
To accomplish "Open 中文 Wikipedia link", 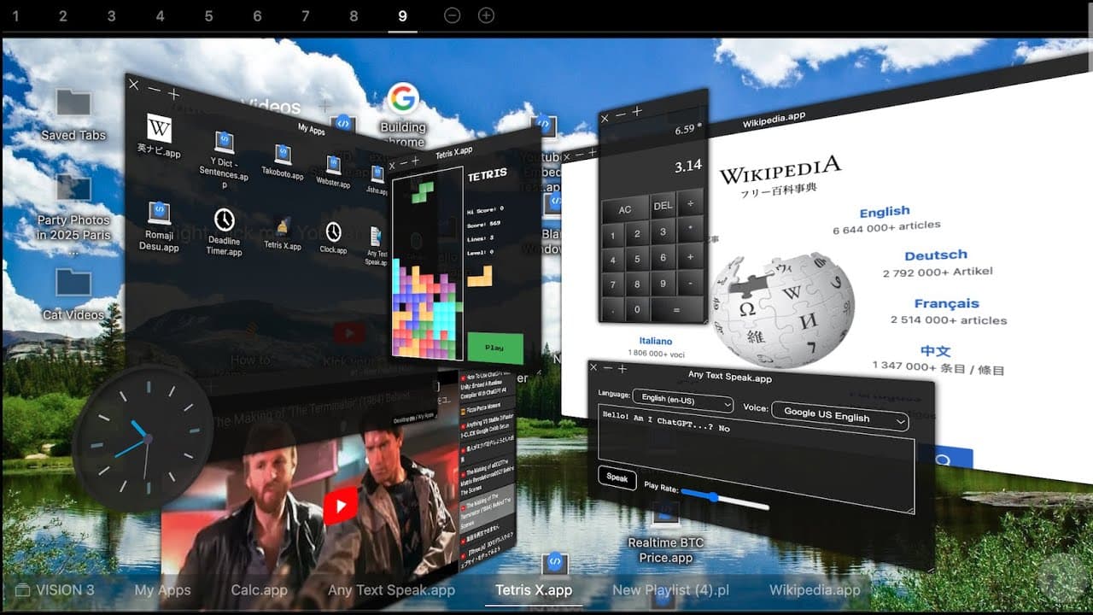I will 935,351.
